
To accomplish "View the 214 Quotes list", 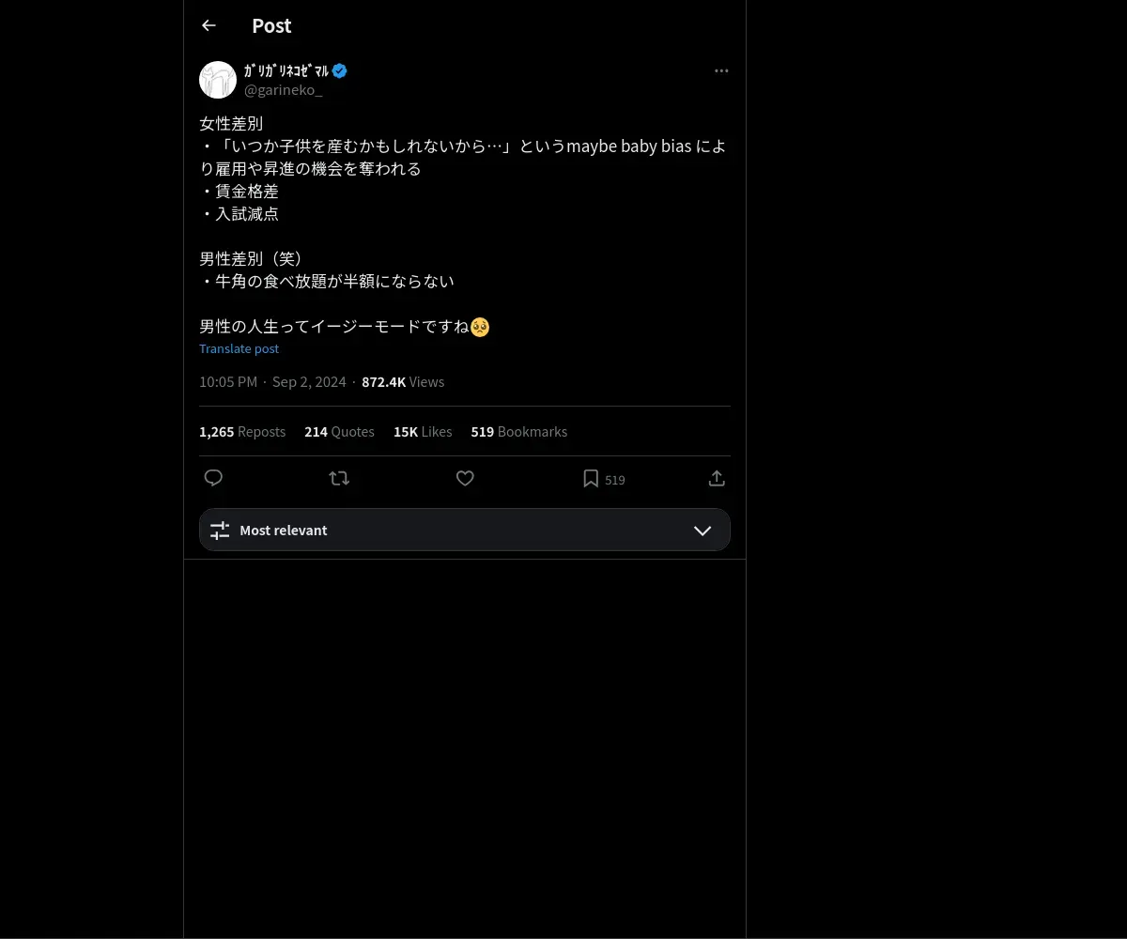I will pyautogui.click(x=339, y=432).
